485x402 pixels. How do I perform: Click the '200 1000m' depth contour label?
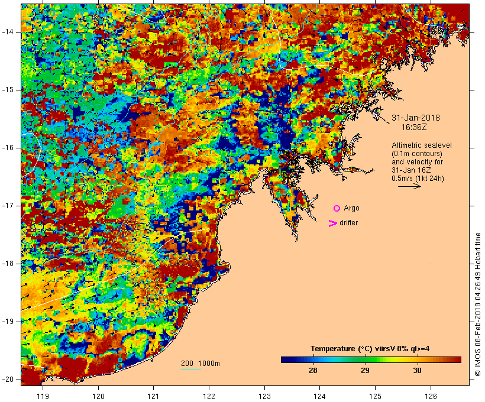pyautogui.click(x=201, y=364)
